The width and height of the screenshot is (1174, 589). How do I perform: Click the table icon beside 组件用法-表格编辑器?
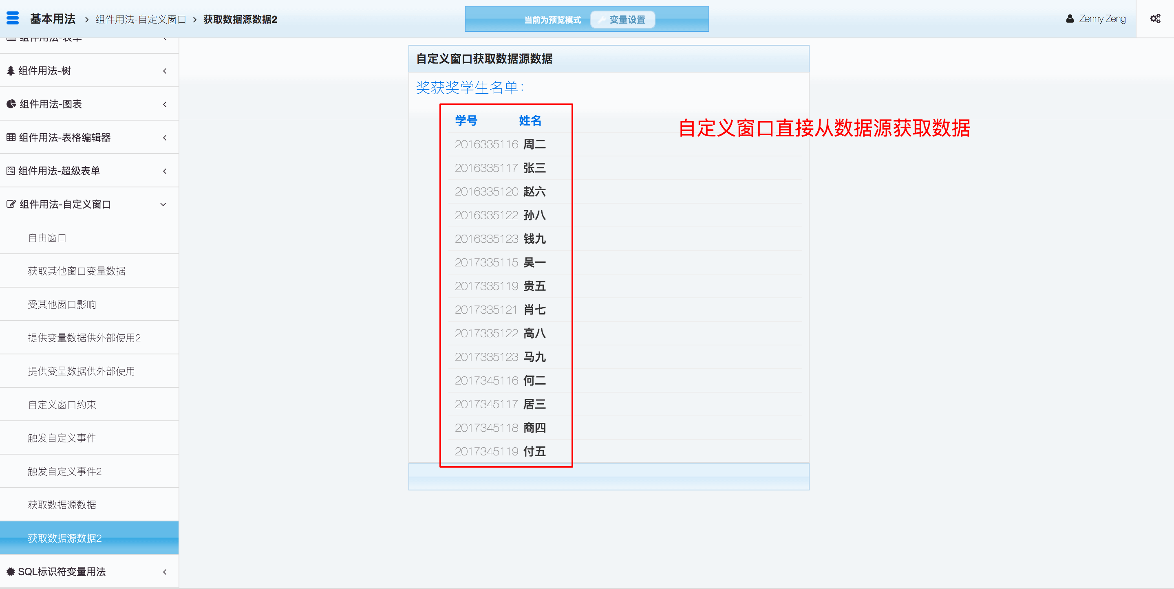11,137
